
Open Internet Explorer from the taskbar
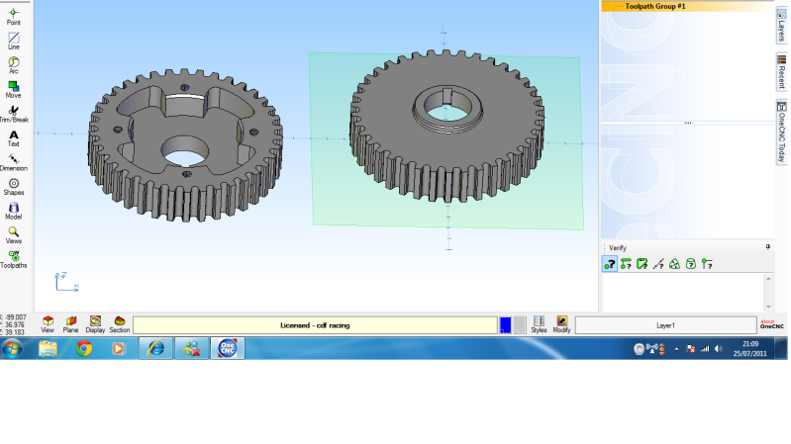click(x=155, y=348)
